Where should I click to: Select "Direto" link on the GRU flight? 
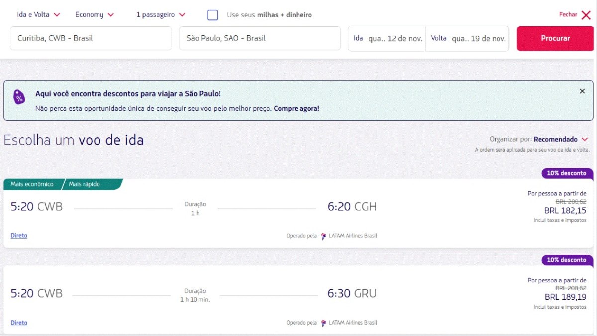(19, 322)
